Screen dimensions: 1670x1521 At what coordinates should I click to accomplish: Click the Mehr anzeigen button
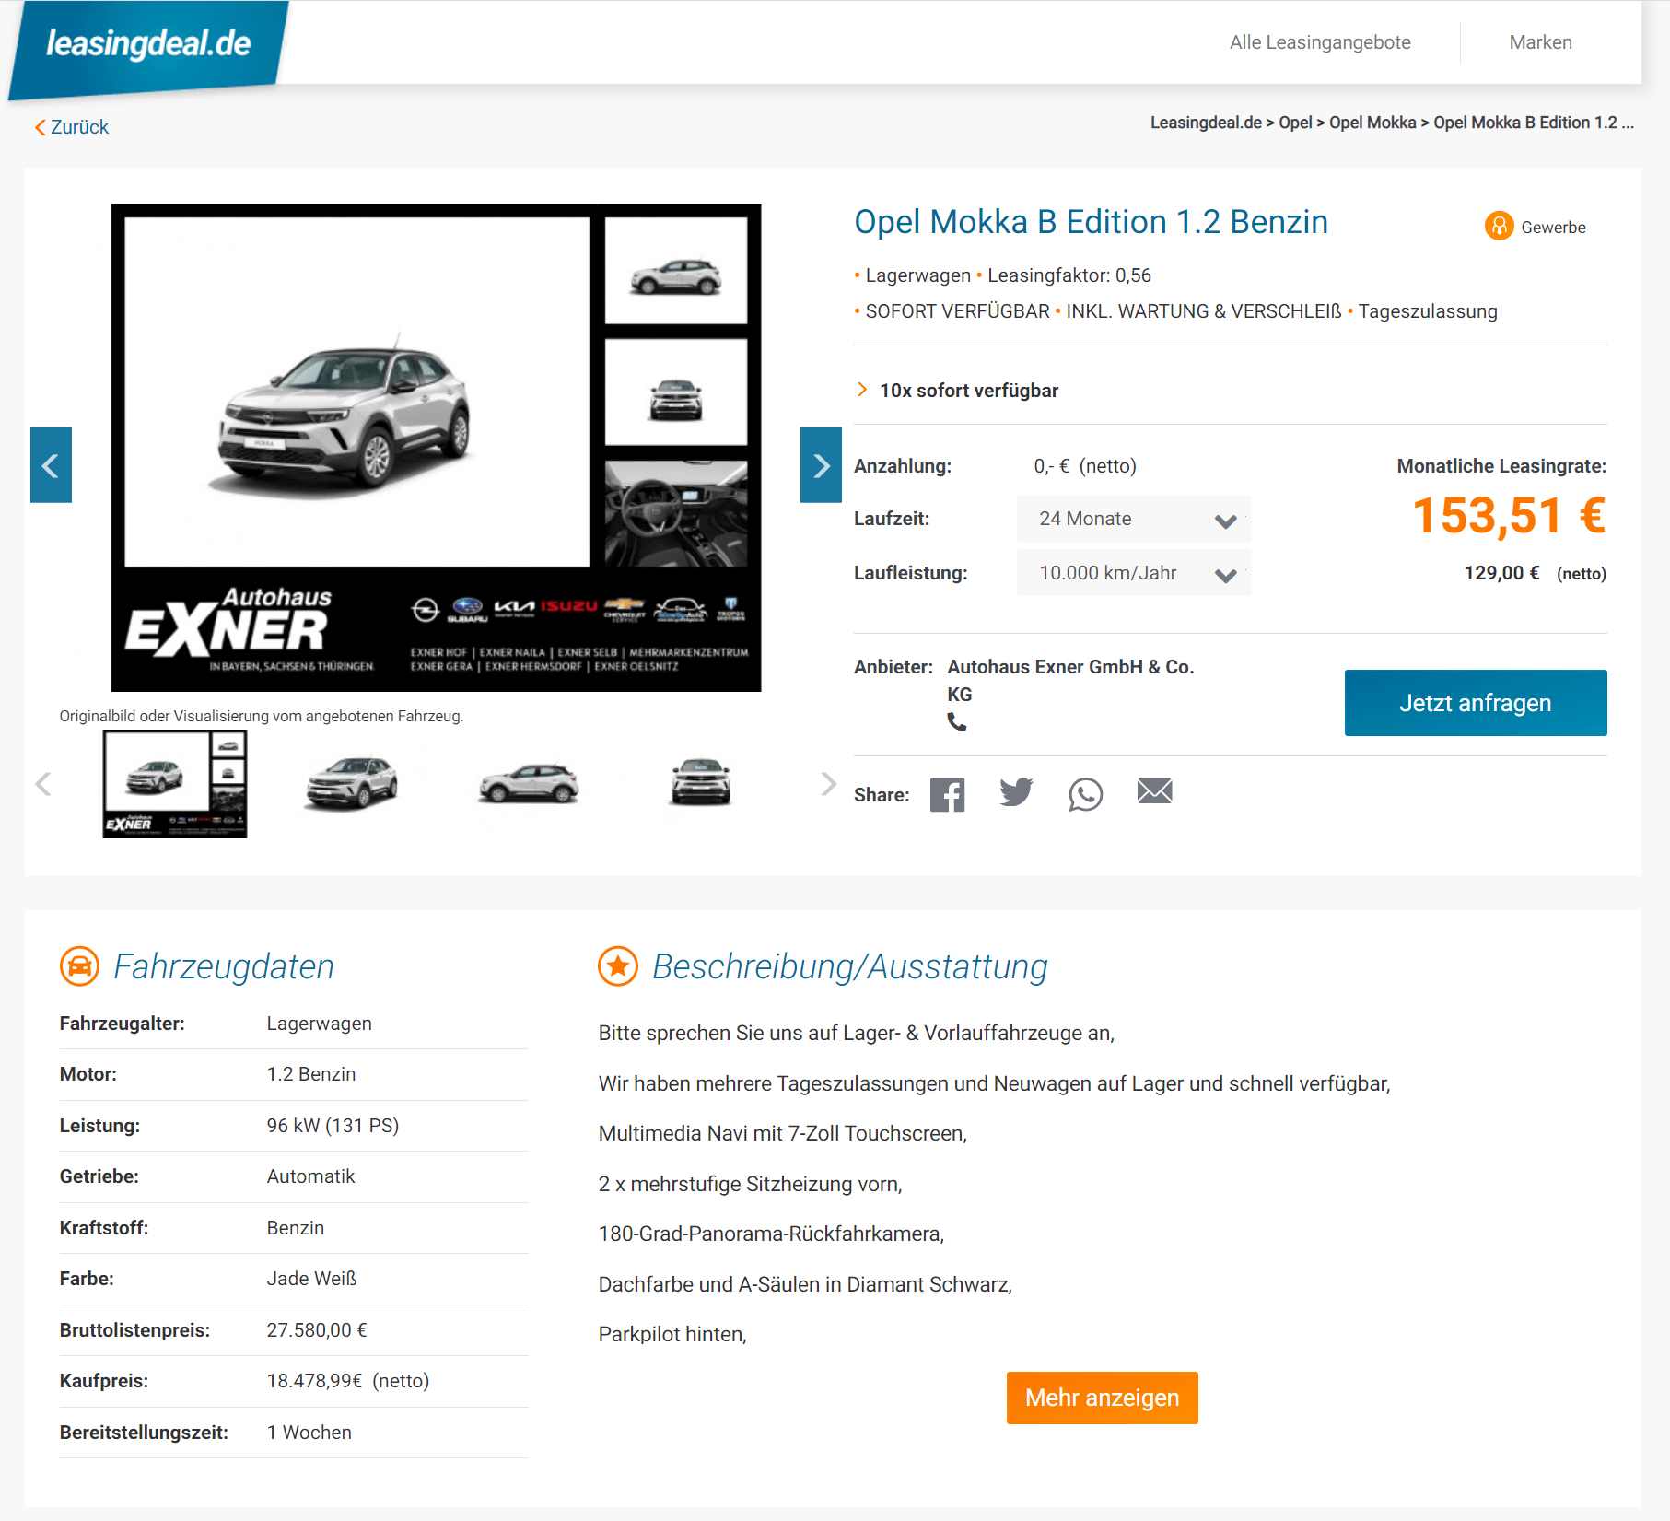tap(1102, 1398)
